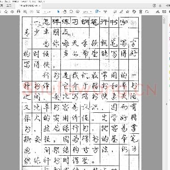Zoom out of the page
The image size is (170, 170).
pyautogui.click(x=71, y=12)
